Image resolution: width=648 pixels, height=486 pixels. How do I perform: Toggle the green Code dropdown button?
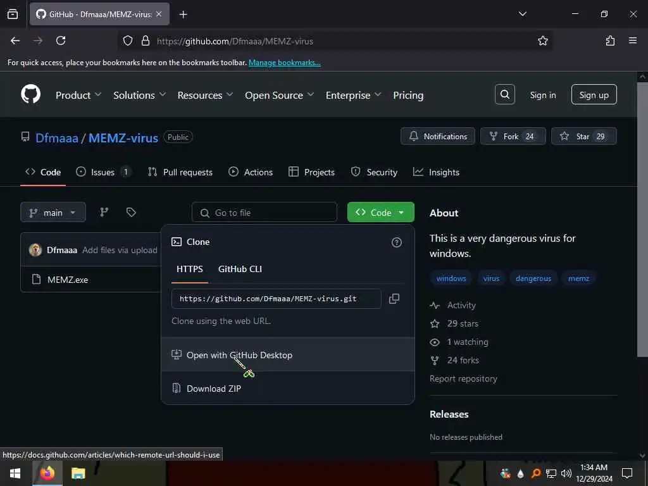pos(380,212)
